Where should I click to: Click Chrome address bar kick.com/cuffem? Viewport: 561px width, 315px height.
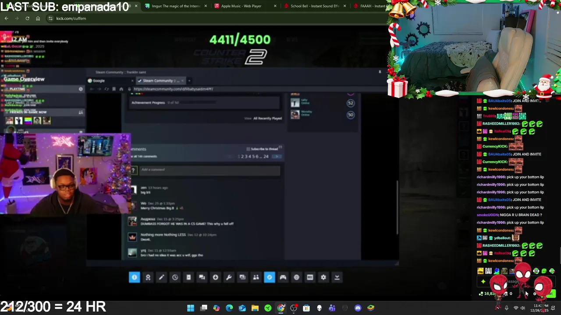coord(71,18)
